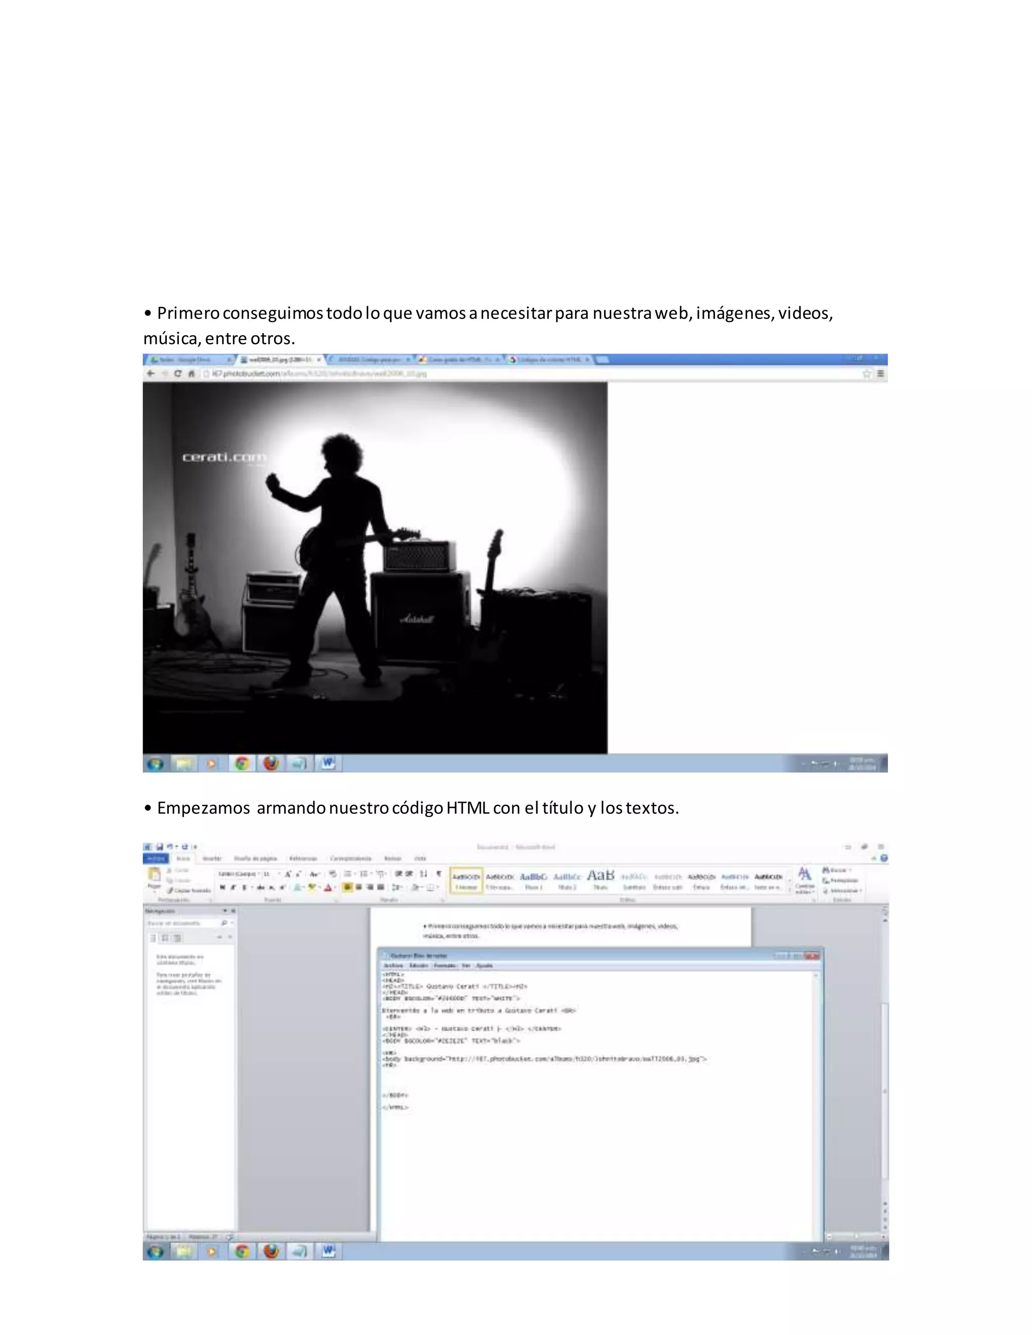This screenshot has height=1335, width=1032.
Task: Toggle bold formatting in Word ribbon
Action: 223,888
